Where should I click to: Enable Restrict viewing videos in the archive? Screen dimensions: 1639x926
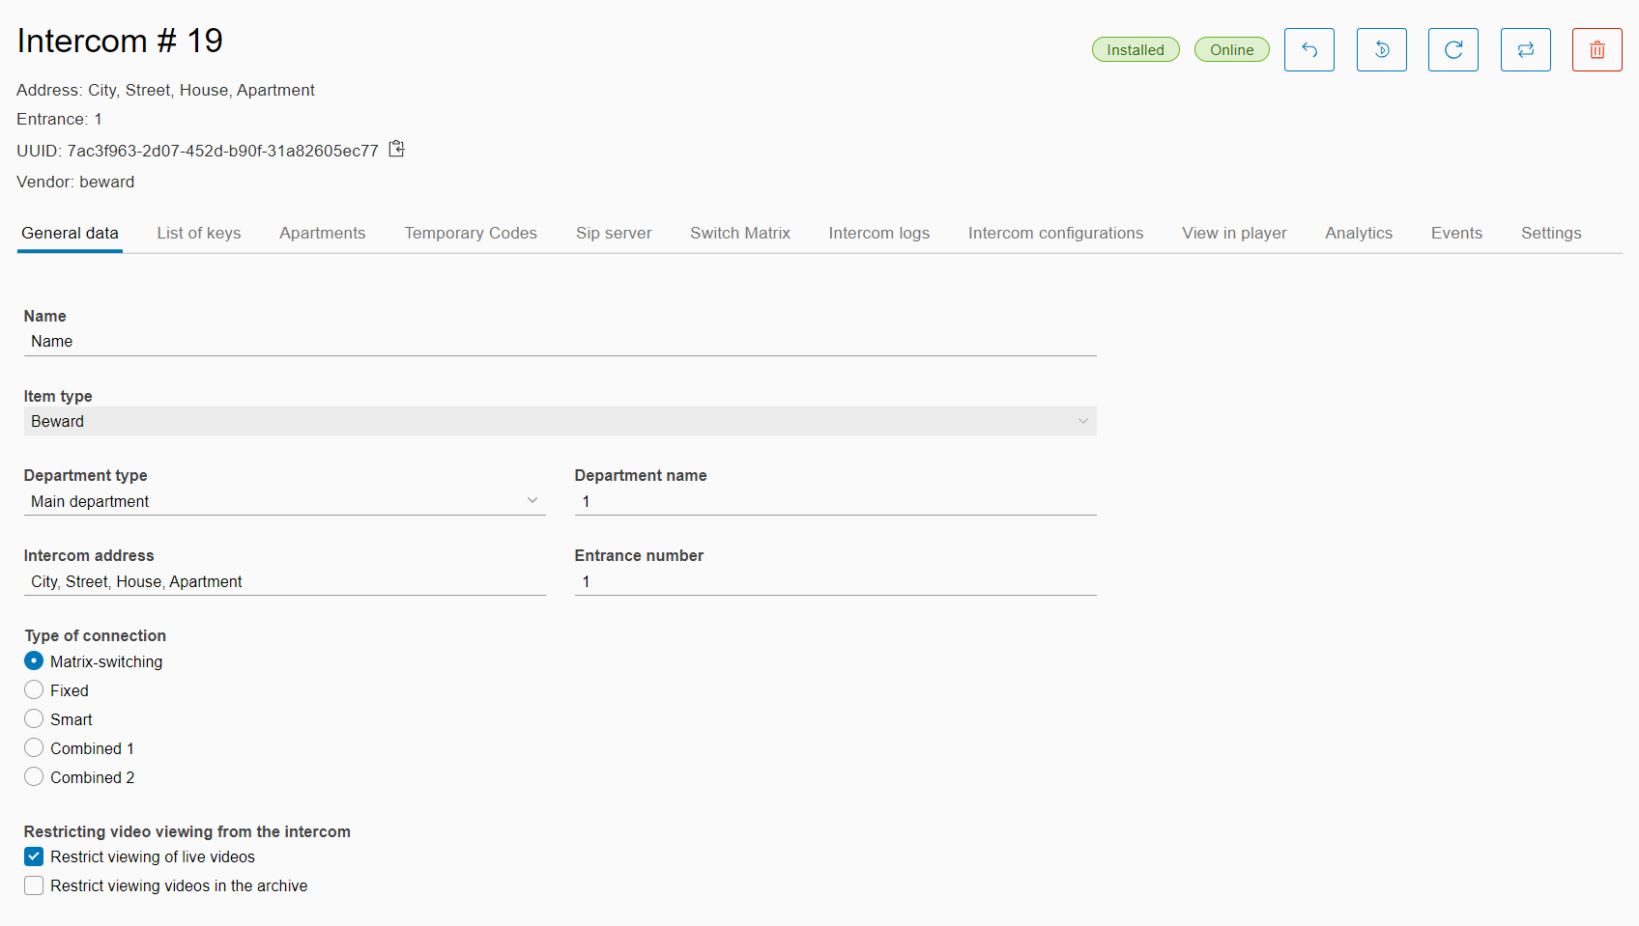pyautogui.click(x=34, y=885)
